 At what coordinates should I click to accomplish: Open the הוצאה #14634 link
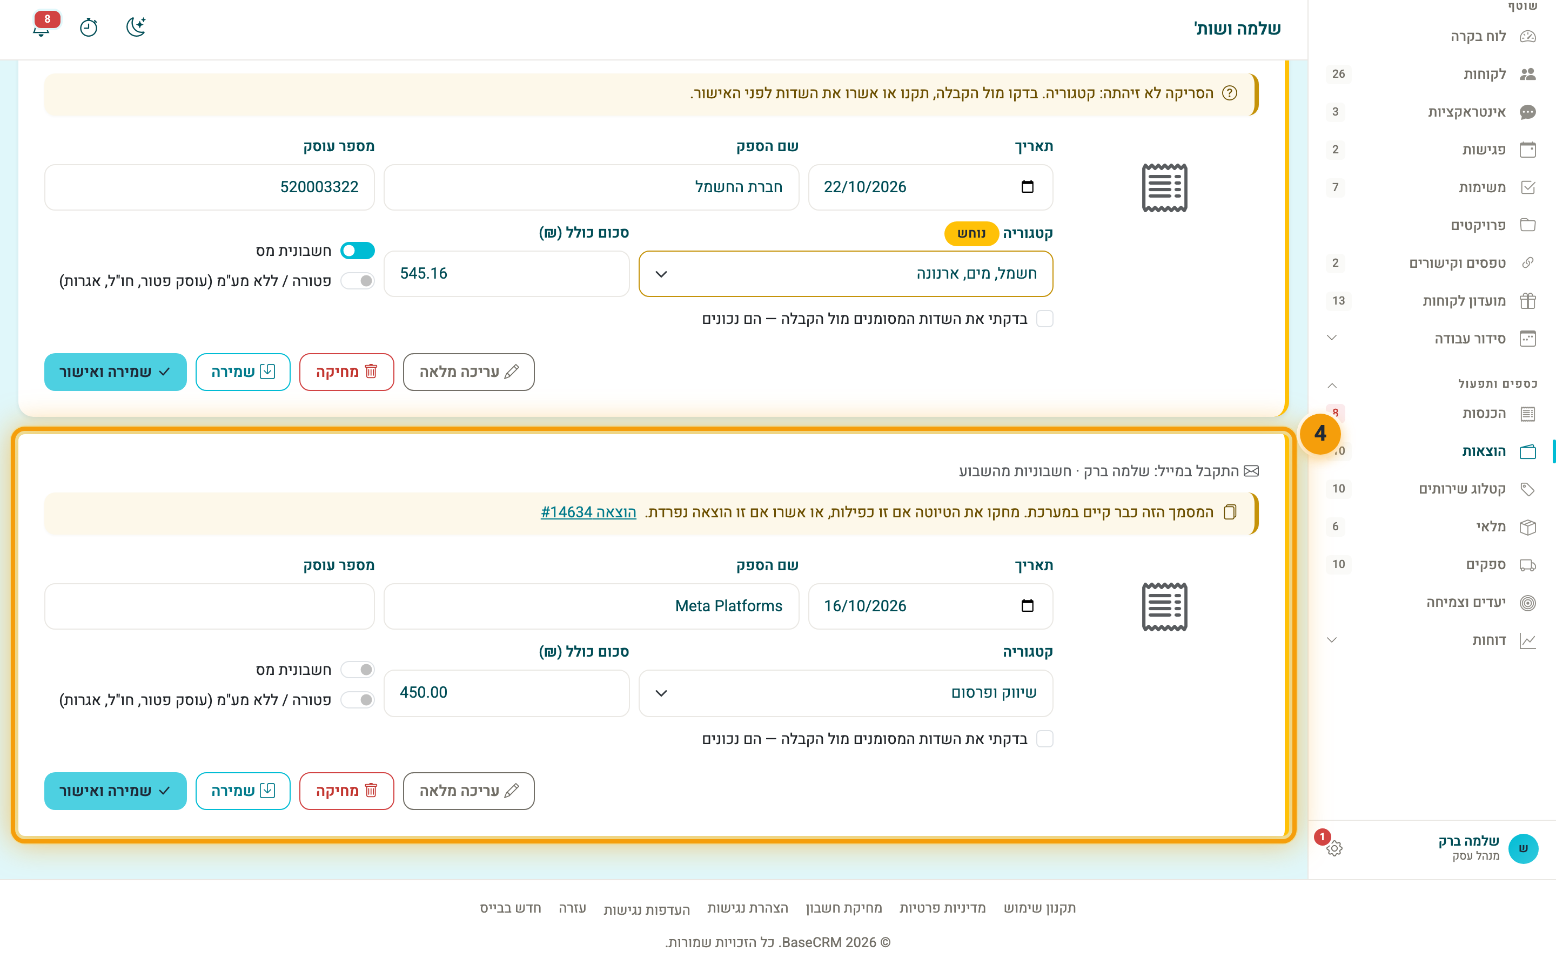click(588, 512)
